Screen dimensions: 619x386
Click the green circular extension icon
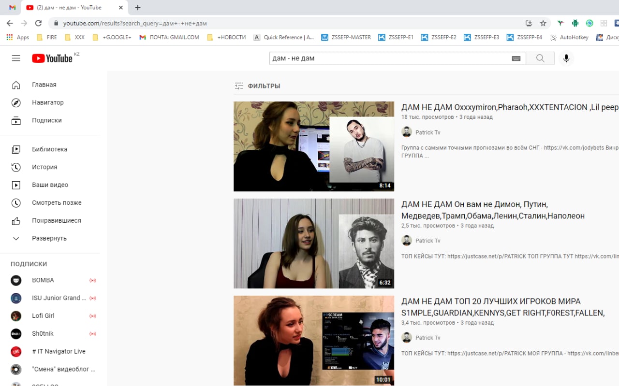pyautogui.click(x=590, y=23)
